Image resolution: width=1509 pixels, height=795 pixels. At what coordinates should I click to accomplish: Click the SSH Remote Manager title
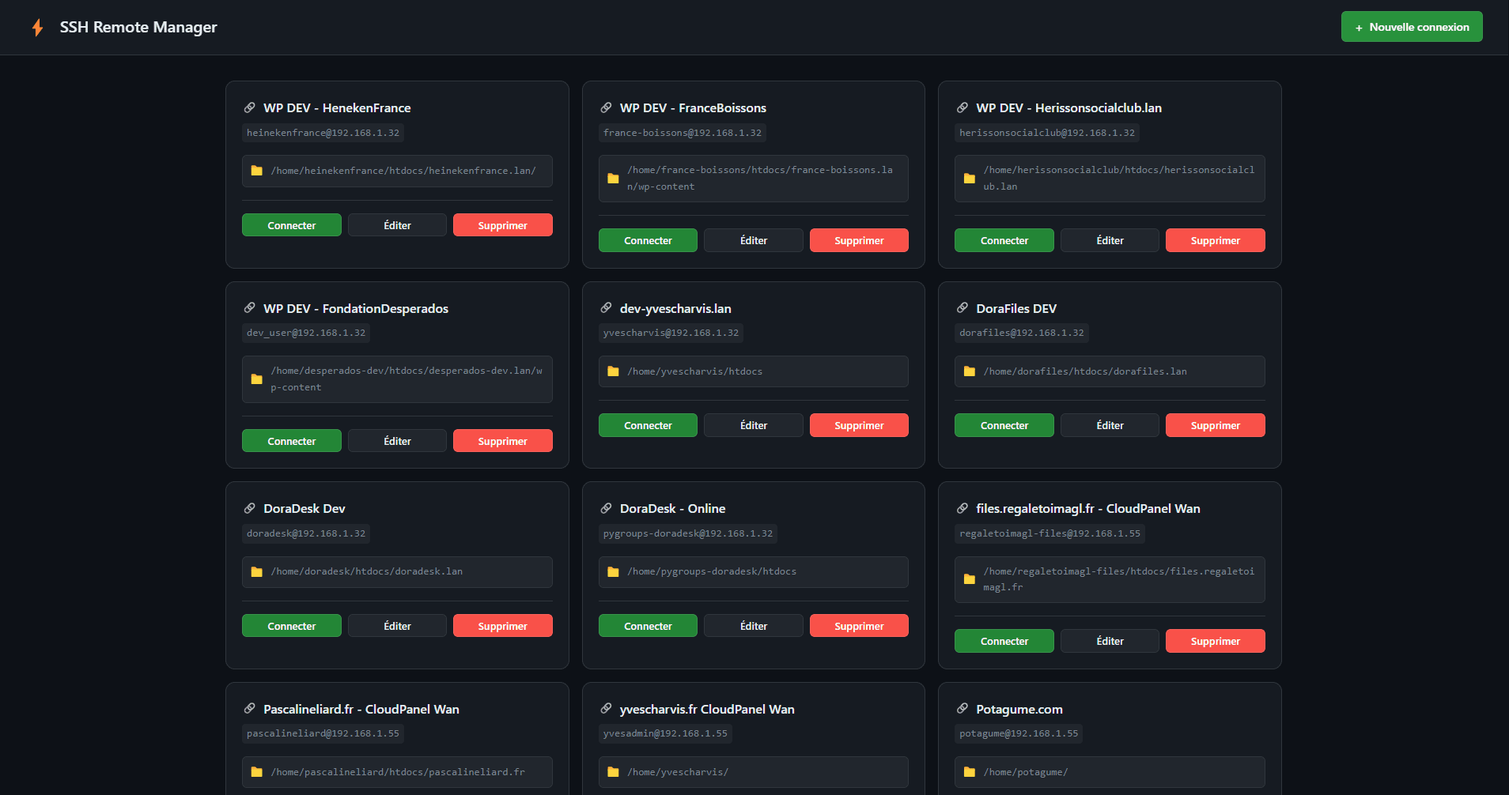pos(138,28)
